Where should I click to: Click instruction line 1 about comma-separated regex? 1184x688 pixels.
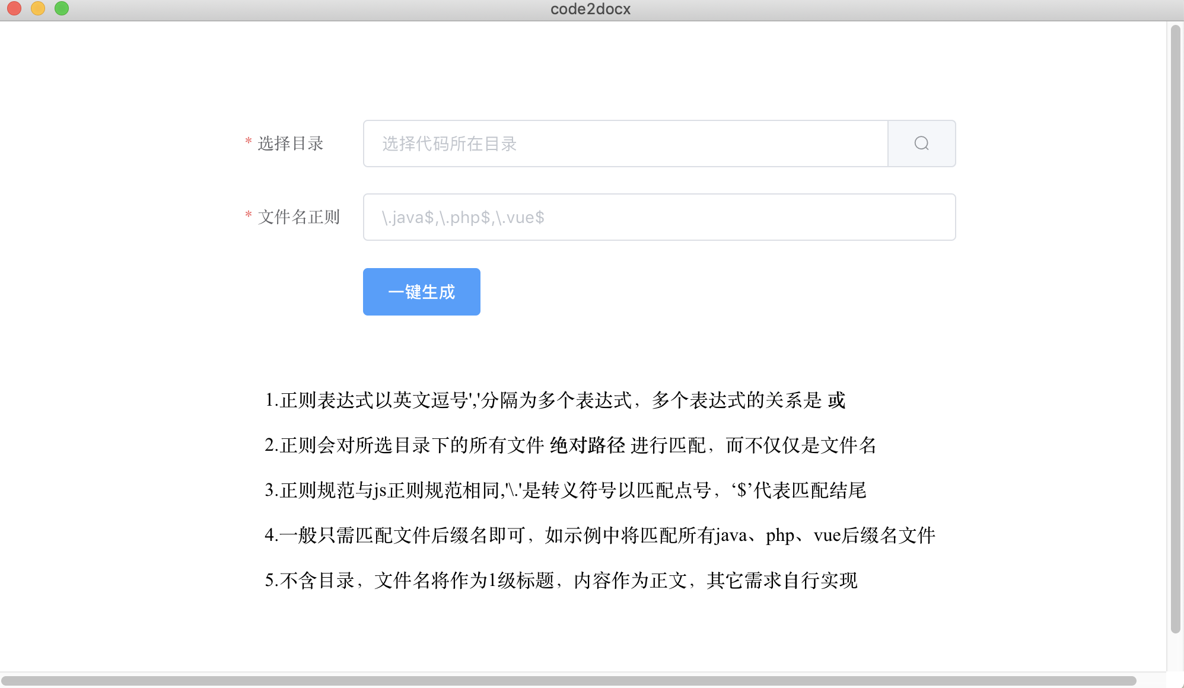pos(554,400)
